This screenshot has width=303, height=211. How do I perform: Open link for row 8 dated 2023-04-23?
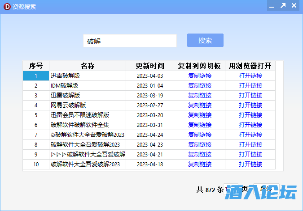(250, 145)
